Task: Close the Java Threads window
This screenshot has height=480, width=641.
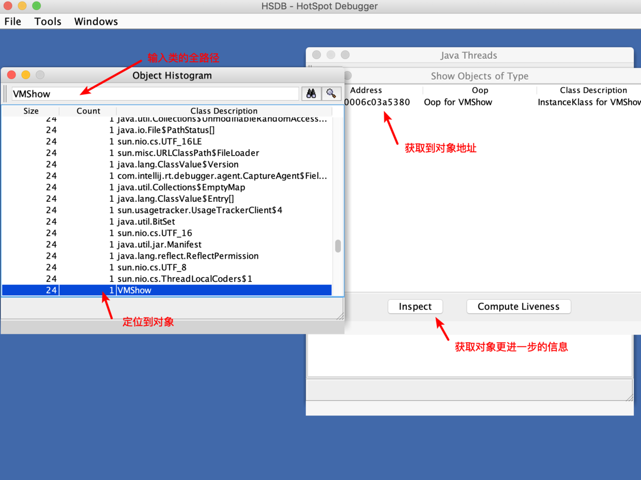Action: pos(316,55)
